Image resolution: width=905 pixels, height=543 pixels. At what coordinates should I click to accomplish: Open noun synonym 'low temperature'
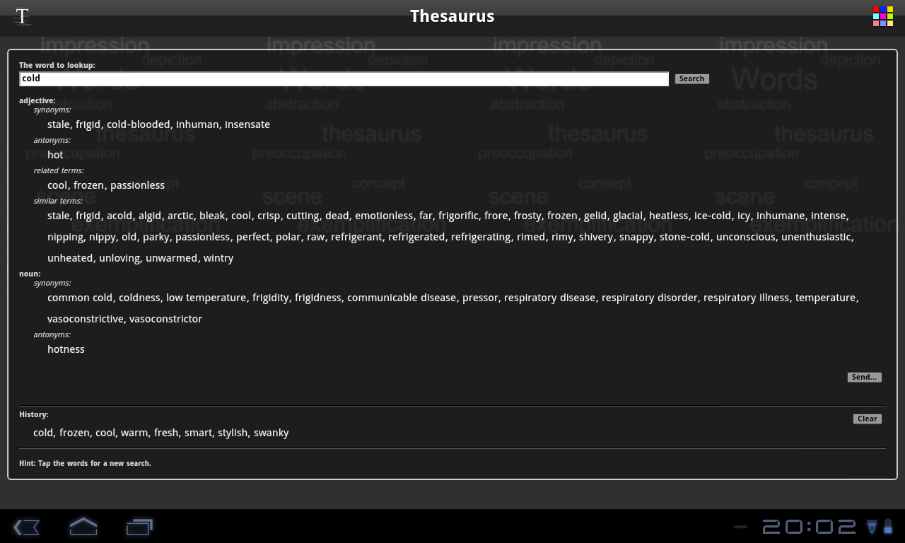tap(206, 298)
